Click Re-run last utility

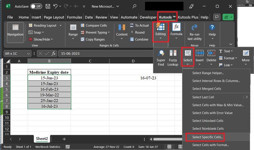tap(195, 32)
